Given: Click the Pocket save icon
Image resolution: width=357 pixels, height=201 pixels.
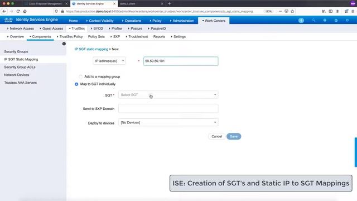Looking at the screenshot, I should click(286, 11).
